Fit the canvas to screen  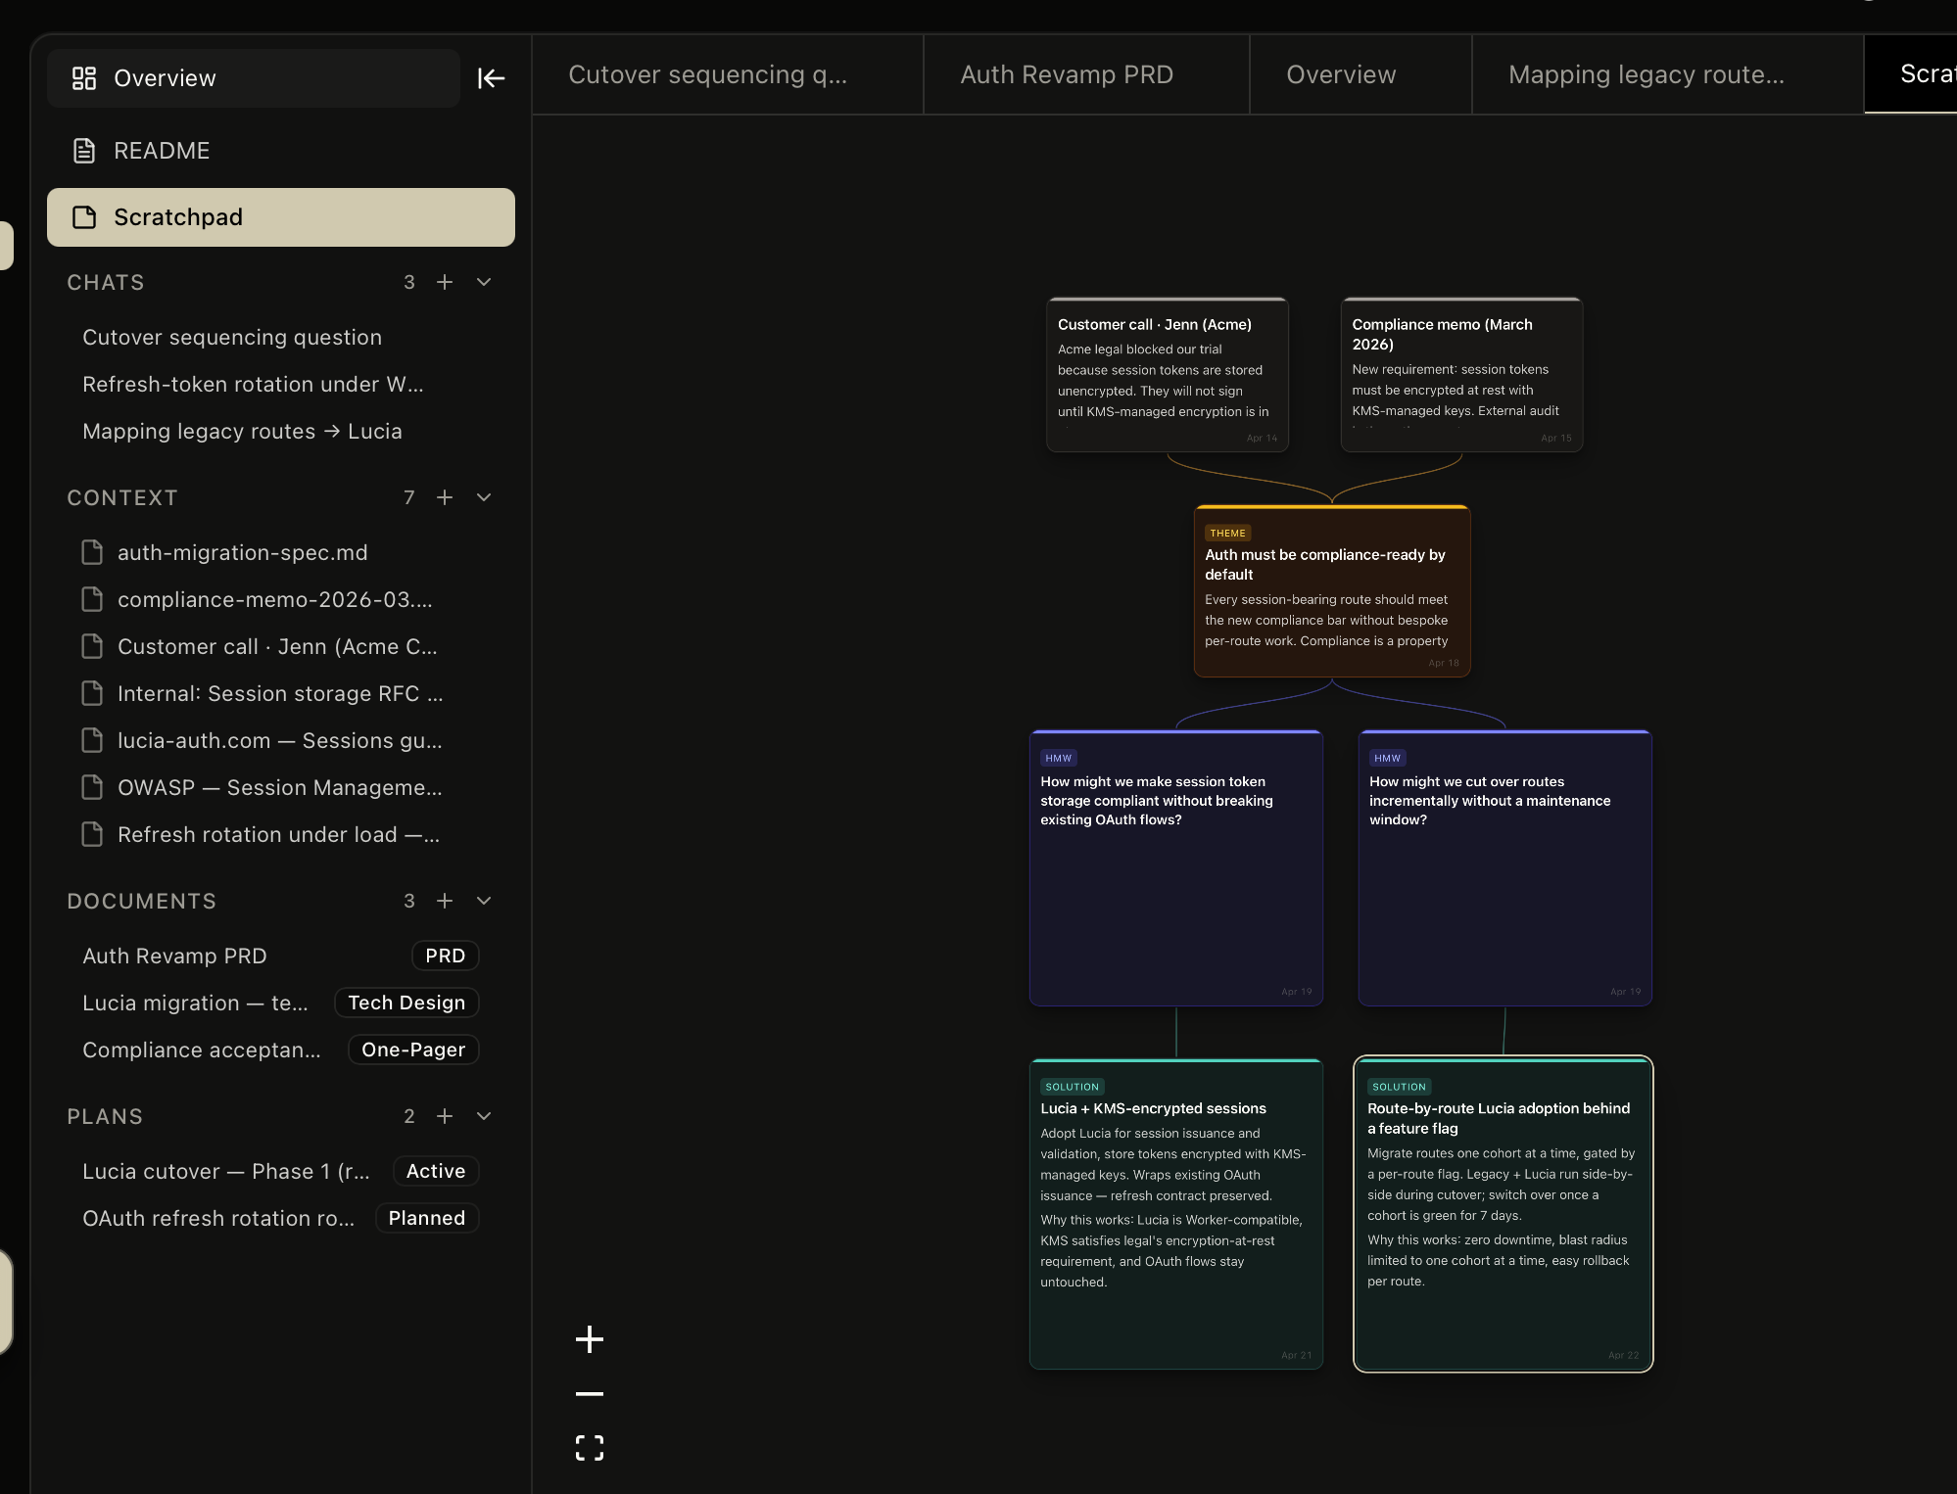tap(589, 1447)
